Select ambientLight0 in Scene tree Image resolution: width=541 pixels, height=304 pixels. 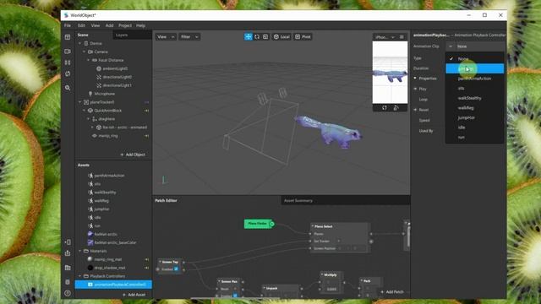[115, 68]
